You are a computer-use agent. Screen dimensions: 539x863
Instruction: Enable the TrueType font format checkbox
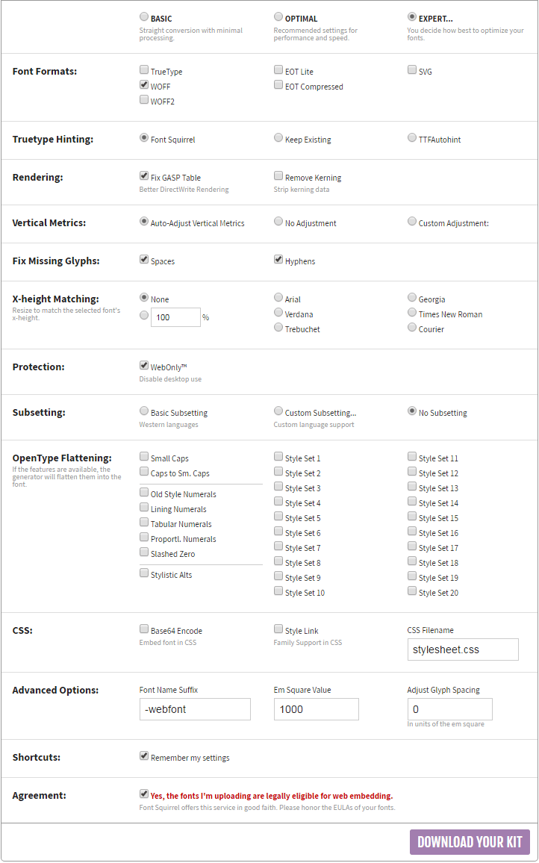pos(143,70)
